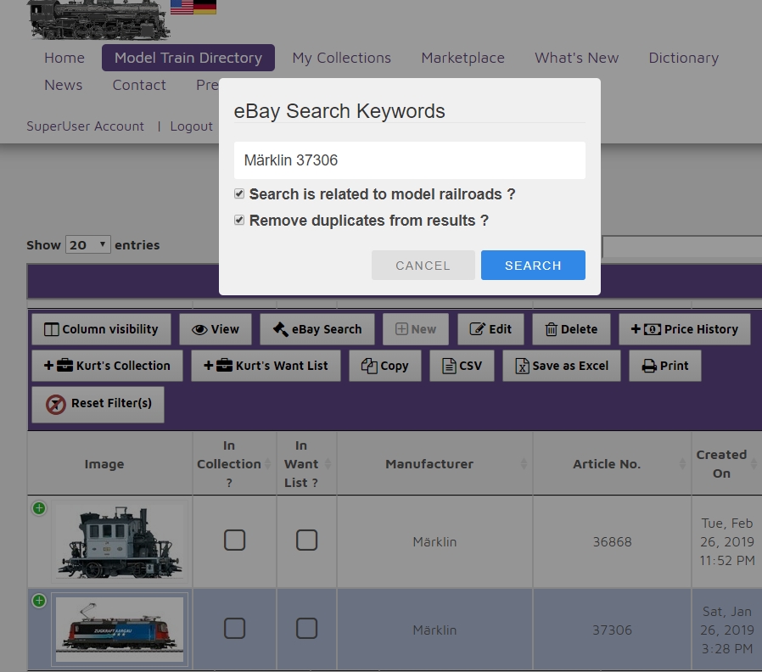The image size is (762, 672).
Task: Open the News menu item
Action: [64, 85]
